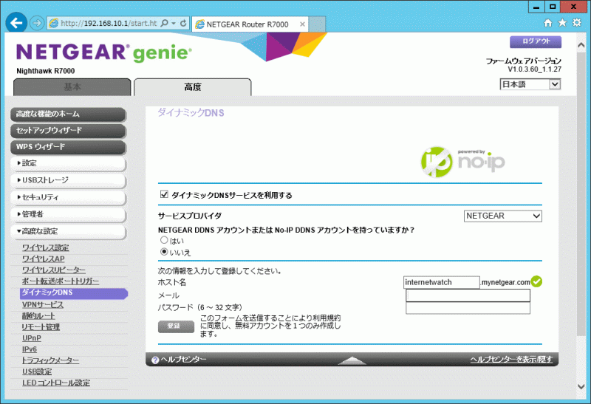
Task: Click ヘルプセンターを表示/隠す link
Action: pyautogui.click(x=510, y=360)
